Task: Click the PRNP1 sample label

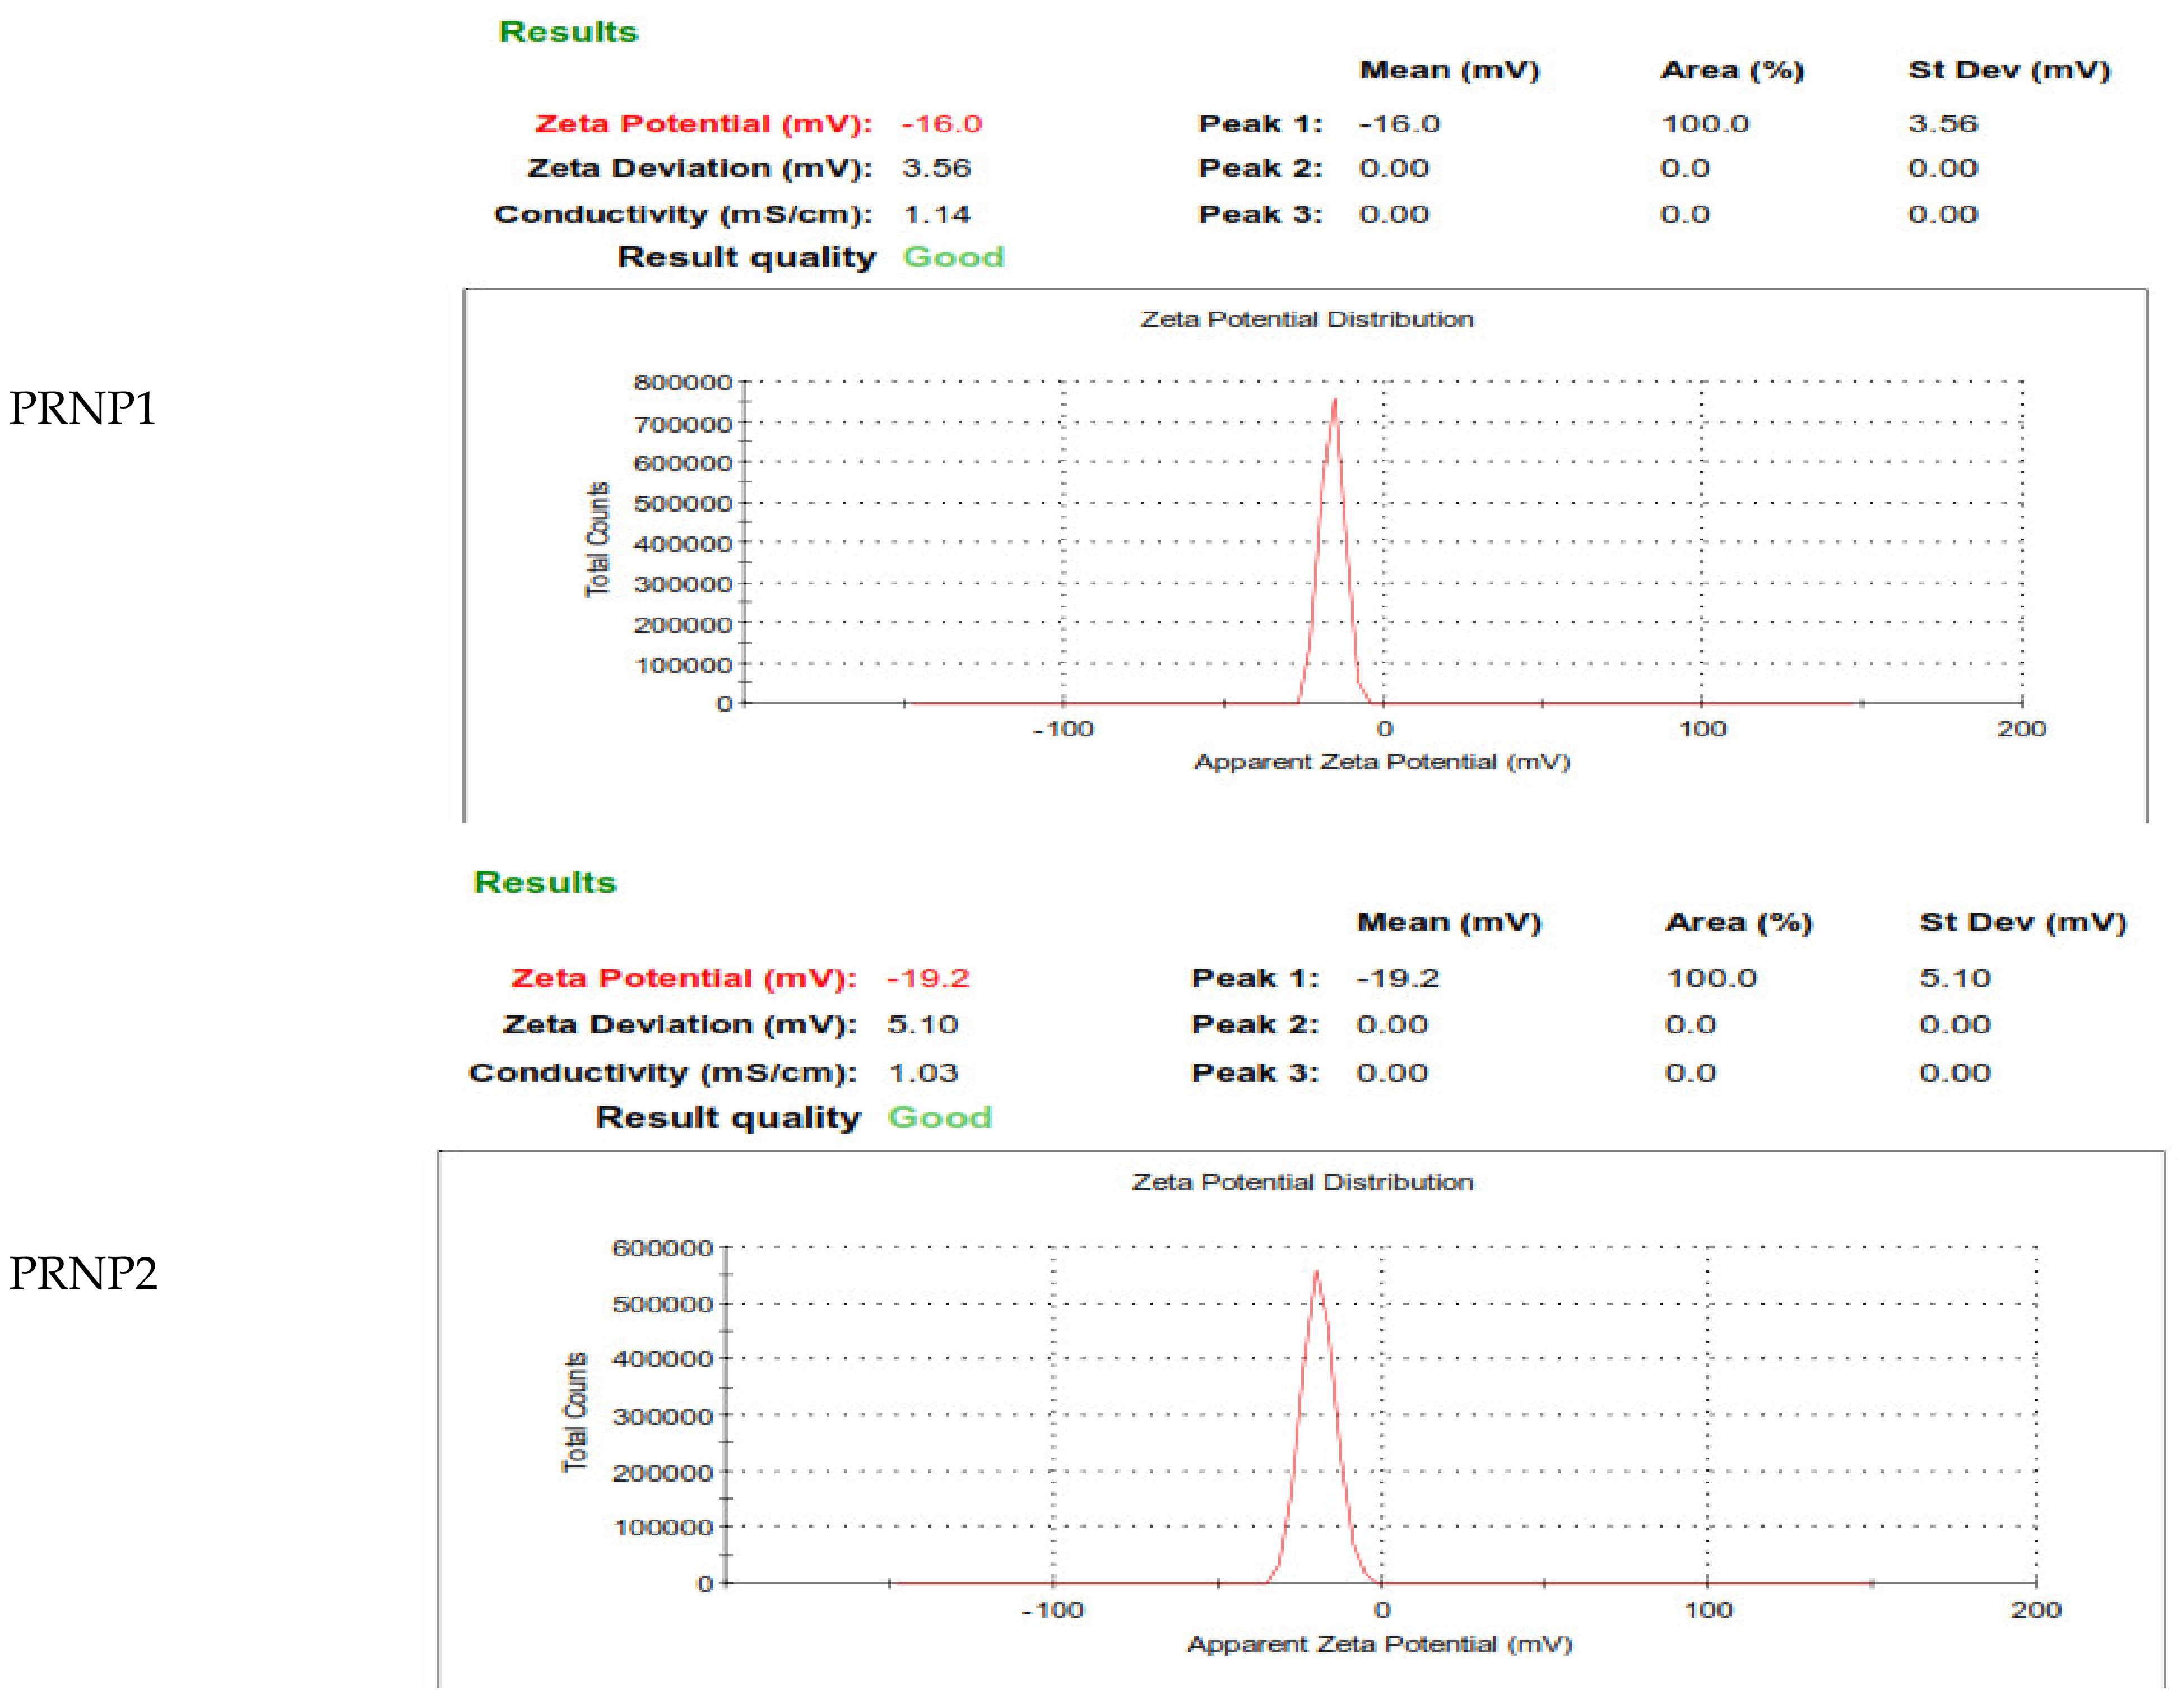Action: coord(83,409)
